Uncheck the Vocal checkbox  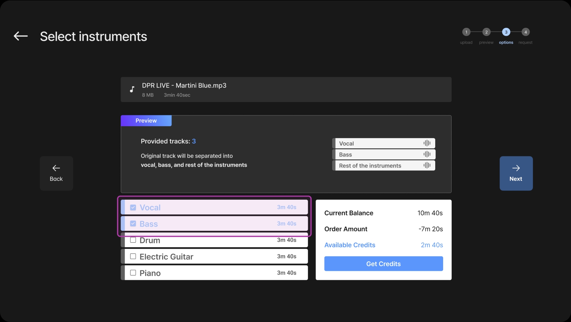133,207
